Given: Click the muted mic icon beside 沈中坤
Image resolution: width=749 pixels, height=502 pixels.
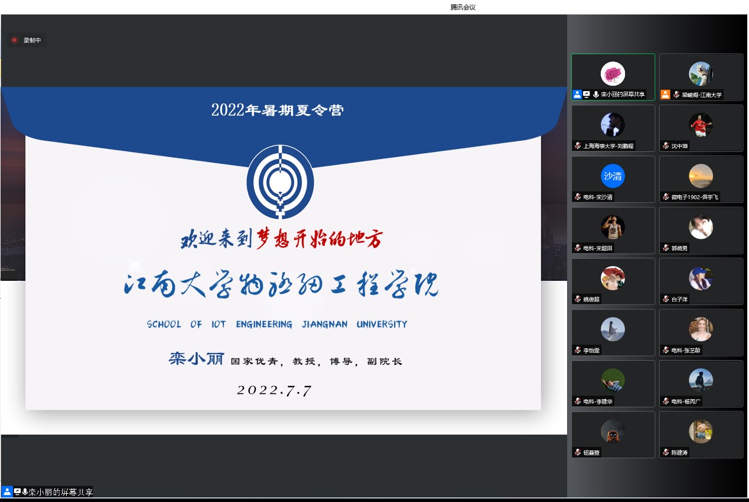Looking at the screenshot, I should 666,145.
